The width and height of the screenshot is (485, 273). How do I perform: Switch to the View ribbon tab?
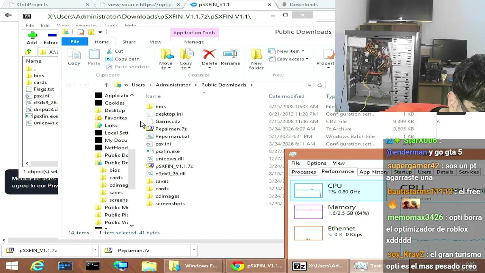(155, 42)
